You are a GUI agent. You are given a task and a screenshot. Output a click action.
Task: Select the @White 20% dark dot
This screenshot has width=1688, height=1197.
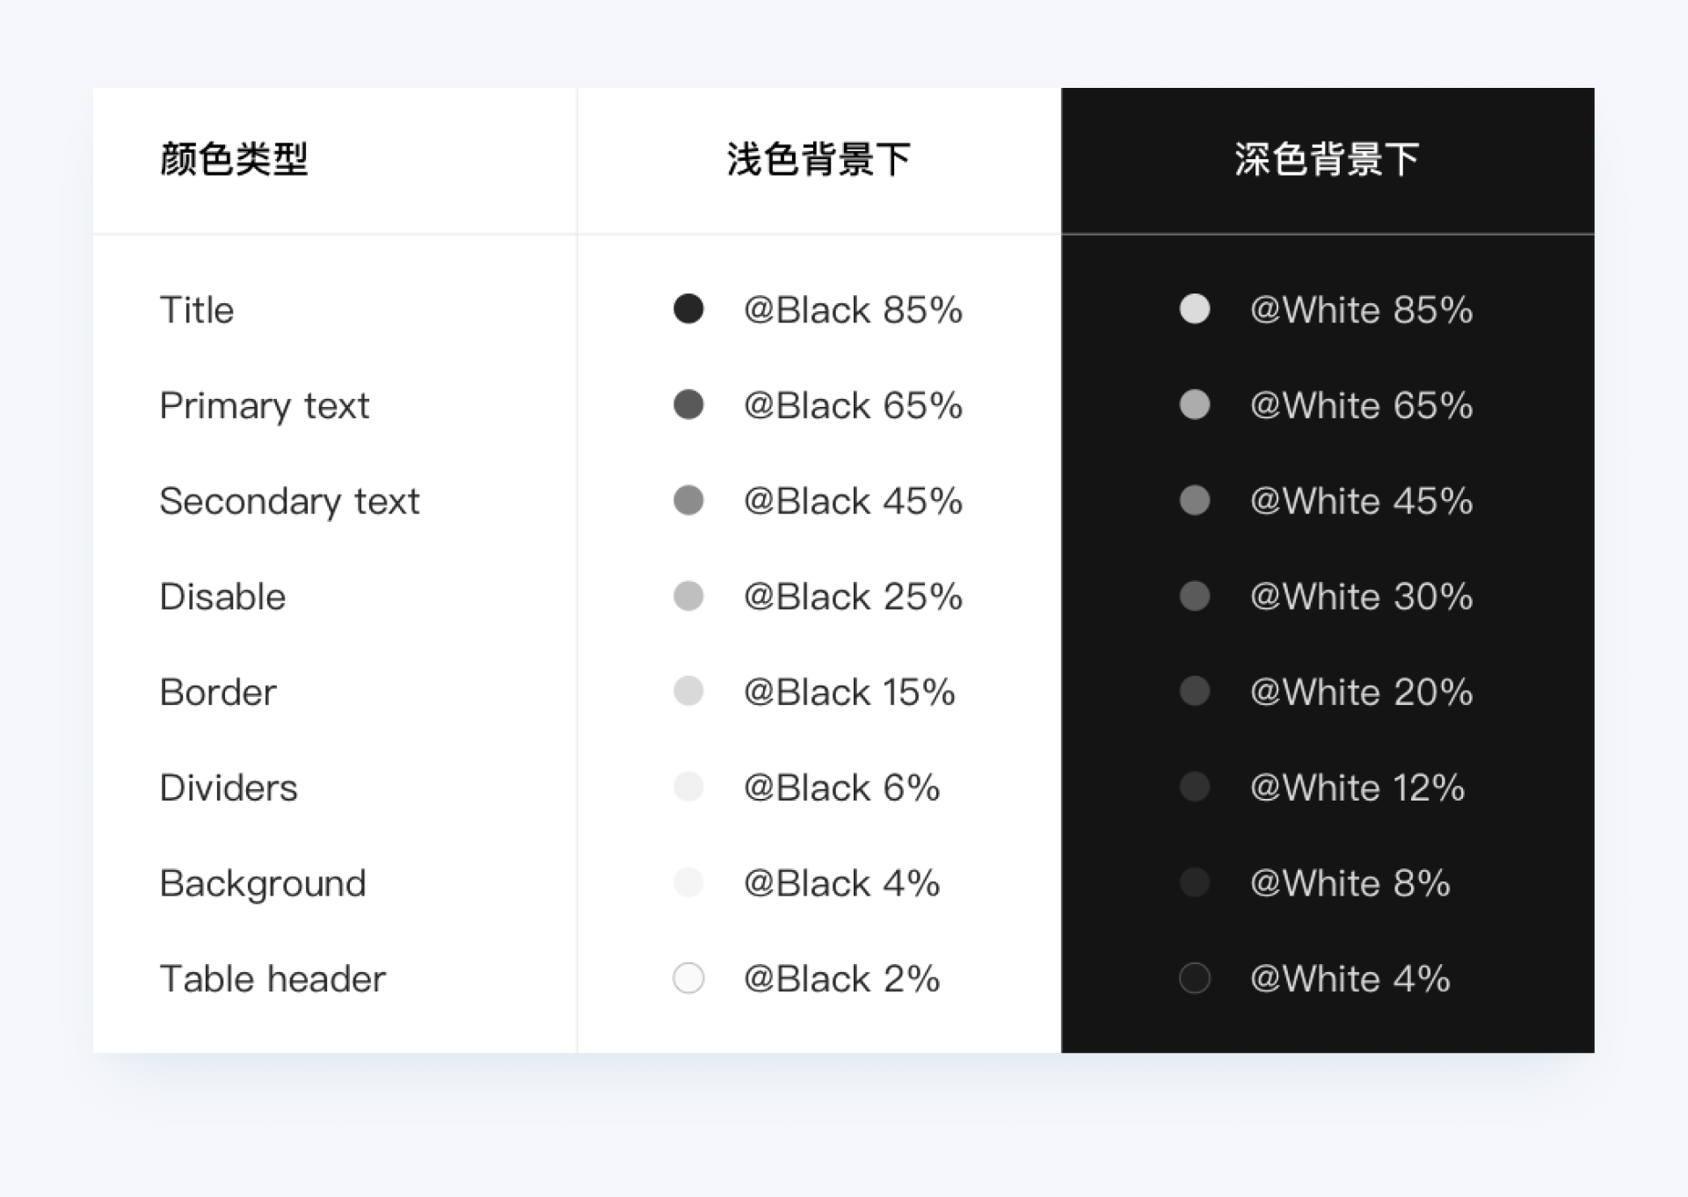click(x=1195, y=692)
